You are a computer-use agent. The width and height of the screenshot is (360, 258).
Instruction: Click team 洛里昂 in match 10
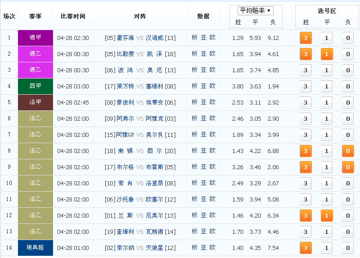(155, 184)
